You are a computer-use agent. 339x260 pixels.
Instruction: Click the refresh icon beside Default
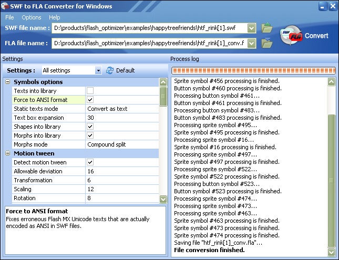click(110, 70)
